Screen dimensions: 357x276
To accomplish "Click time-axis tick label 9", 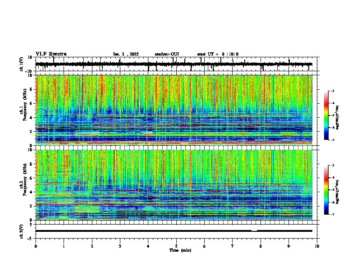I will pos(288,246).
